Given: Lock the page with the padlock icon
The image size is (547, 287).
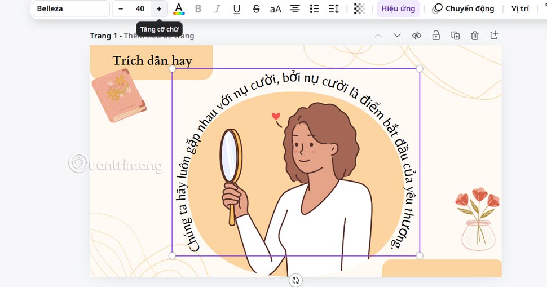Looking at the screenshot, I should click(x=436, y=36).
